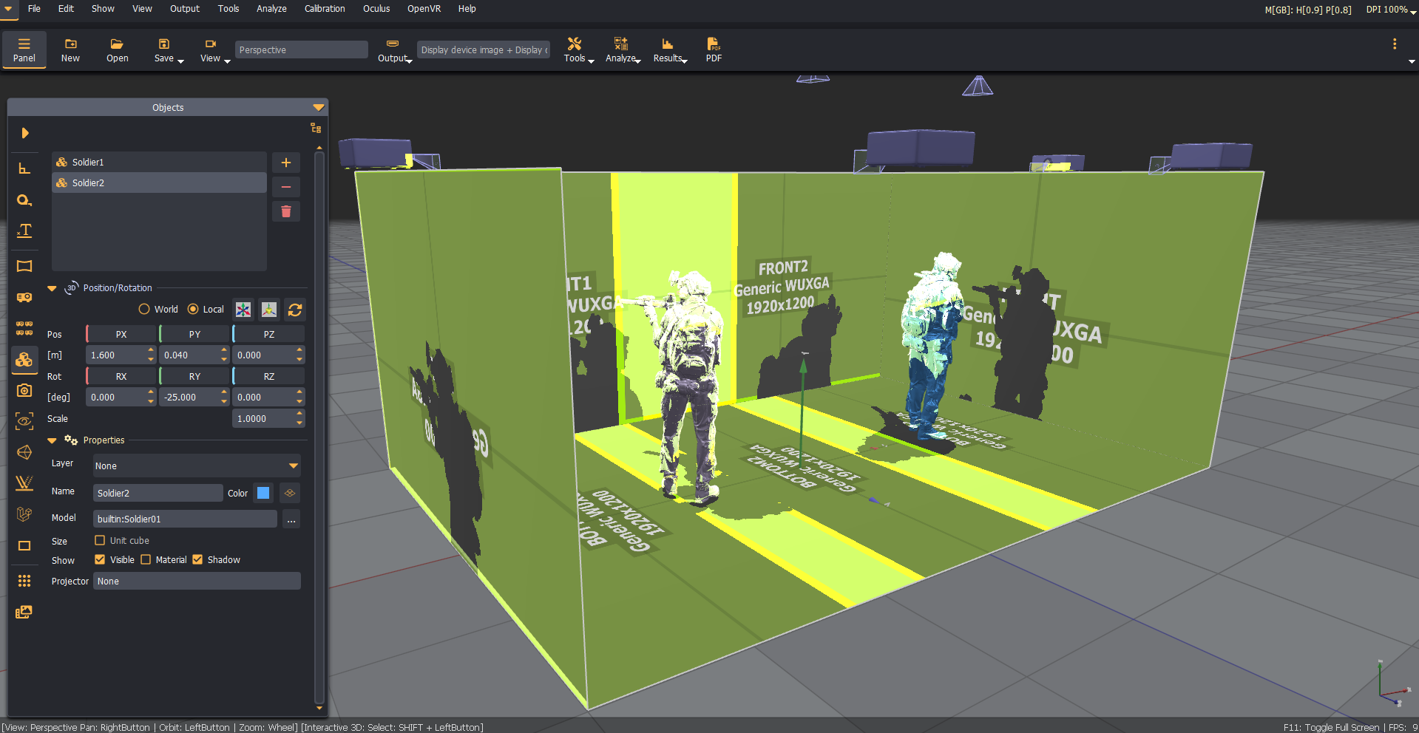Viewport: 1419px width, 733px height.
Task: Open the Perspective view combo box
Action: pyautogui.click(x=301, y=50)
